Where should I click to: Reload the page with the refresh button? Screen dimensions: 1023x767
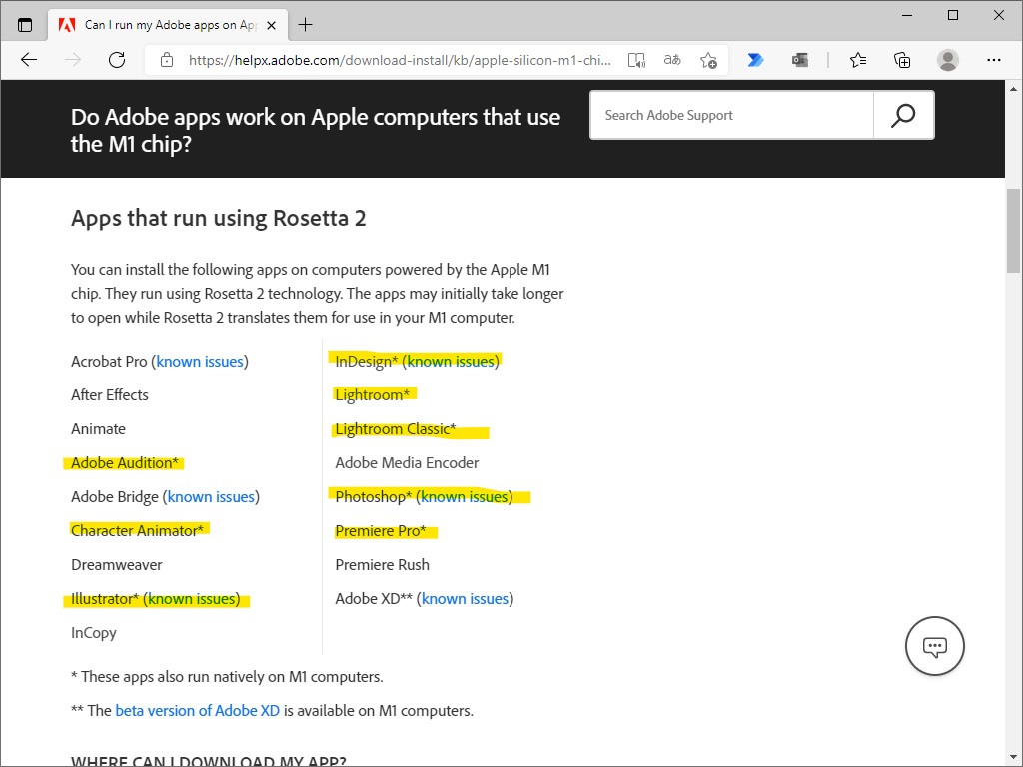coord(117,60)
